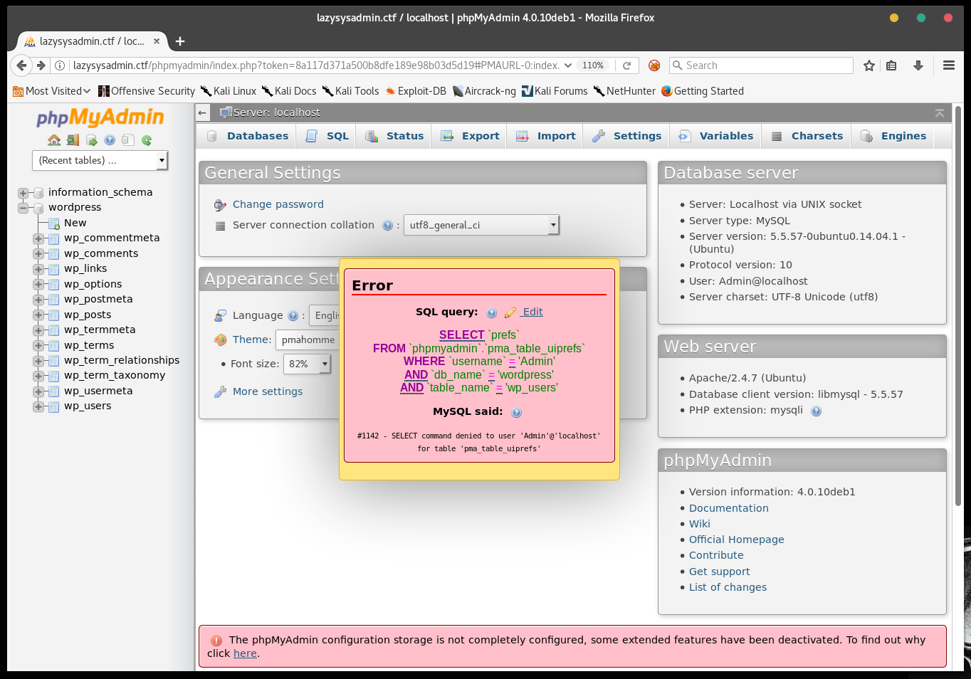Click the Firefox downloads arrow icon
This screenshot has width=971, height=679.
tap(918, 65)
